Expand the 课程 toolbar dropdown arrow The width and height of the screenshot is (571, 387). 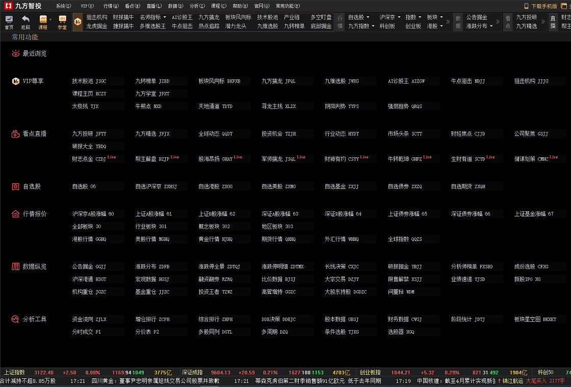click(x=50, y=19)
